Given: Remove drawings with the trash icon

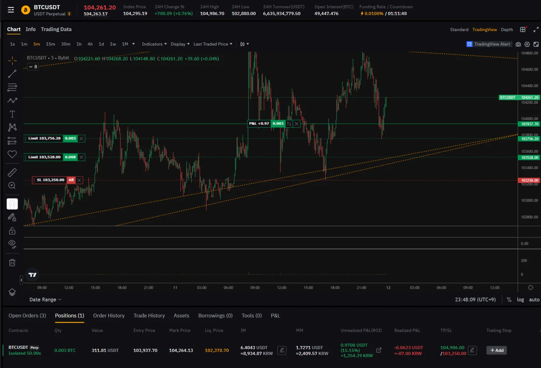Looking at the screenshot, I should pos(12,263).
